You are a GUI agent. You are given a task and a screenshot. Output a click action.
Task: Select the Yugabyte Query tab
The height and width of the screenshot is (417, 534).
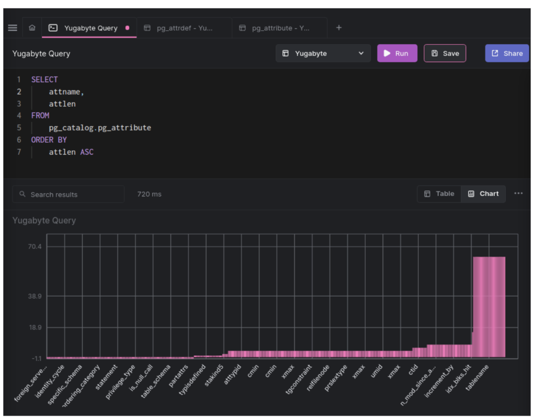point(89,28)
